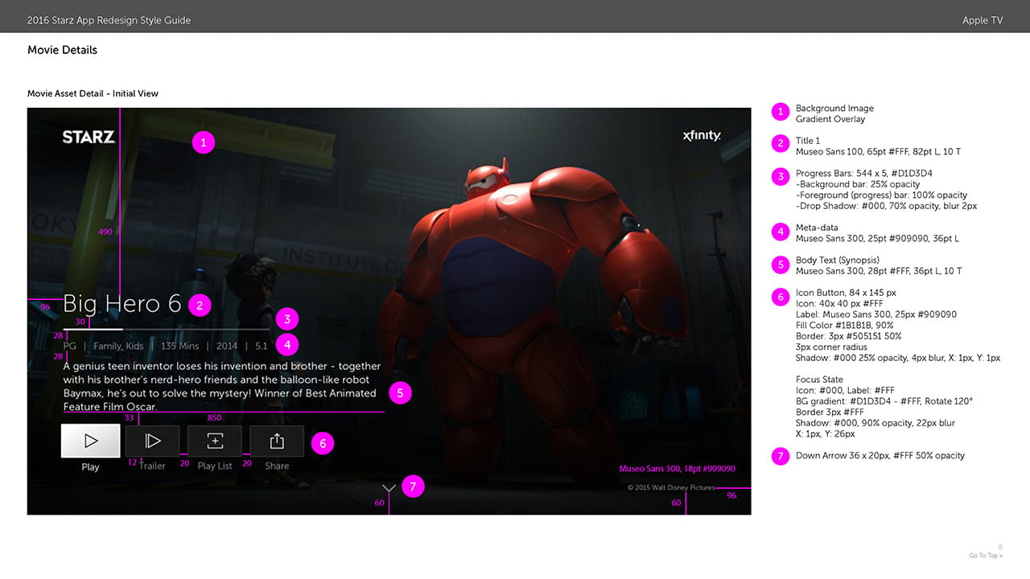
Task: Click the Body Text (Synopsis) spec
Action: pos(879,265)
